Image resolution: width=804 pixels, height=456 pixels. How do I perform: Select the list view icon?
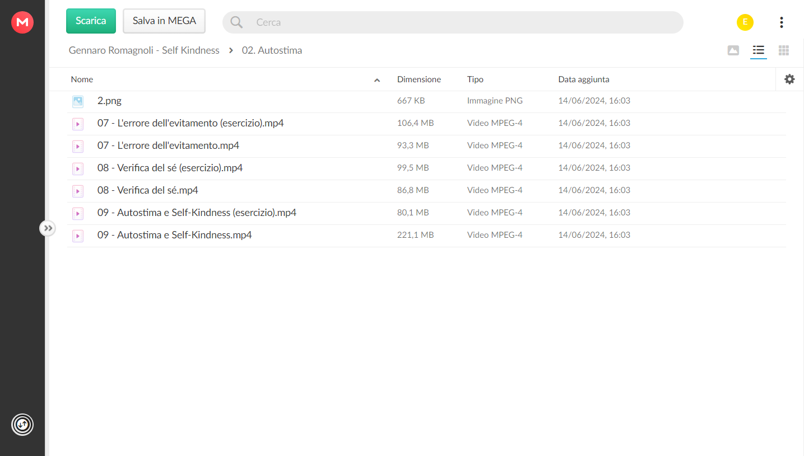point(758,50)
